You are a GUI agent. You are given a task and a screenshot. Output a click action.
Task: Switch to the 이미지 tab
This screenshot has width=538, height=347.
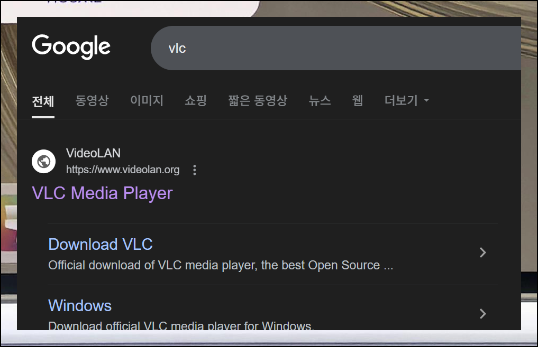tap(147, 100)
